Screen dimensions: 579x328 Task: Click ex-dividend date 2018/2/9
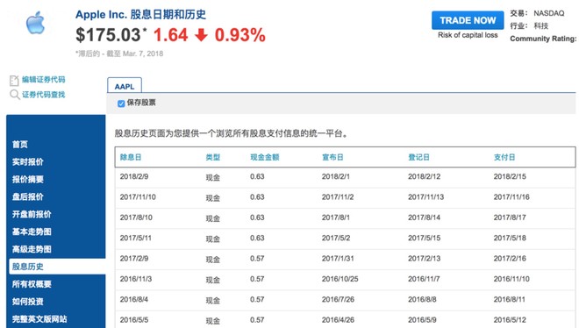click(x=134, y=176)
